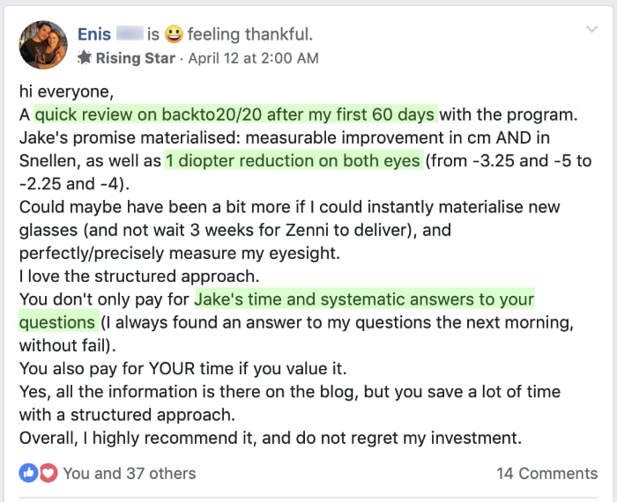Click the blue Like reaction icon

coord(29,473)
